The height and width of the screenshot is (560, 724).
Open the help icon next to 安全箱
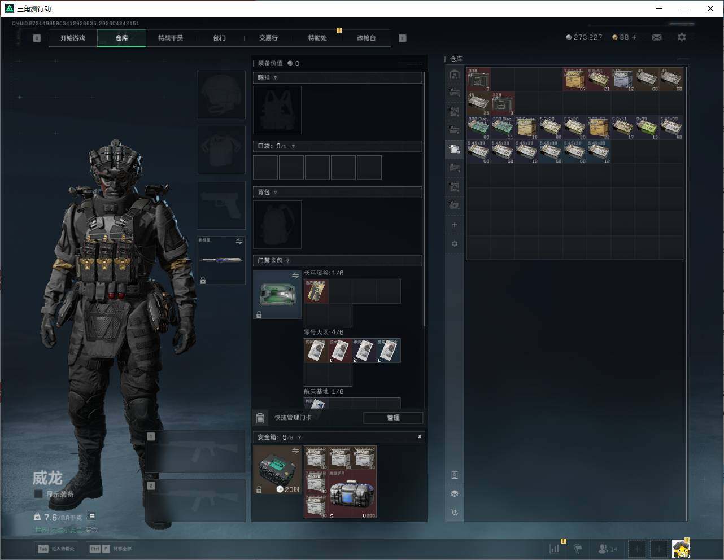299,438
